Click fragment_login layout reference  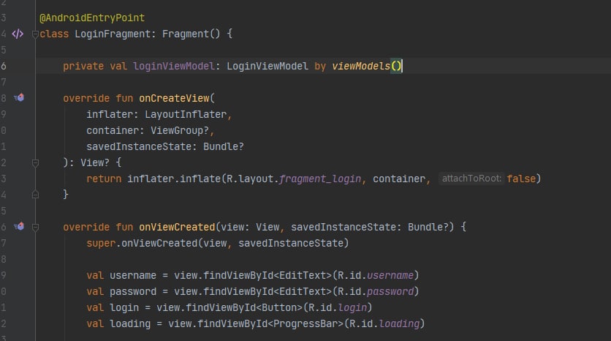[320, 179]
